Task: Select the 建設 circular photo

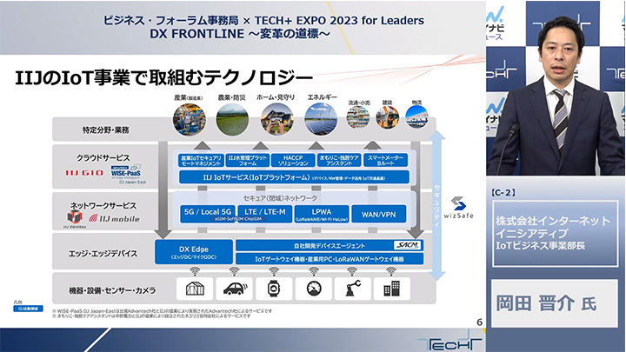Action: click(387, 117)
